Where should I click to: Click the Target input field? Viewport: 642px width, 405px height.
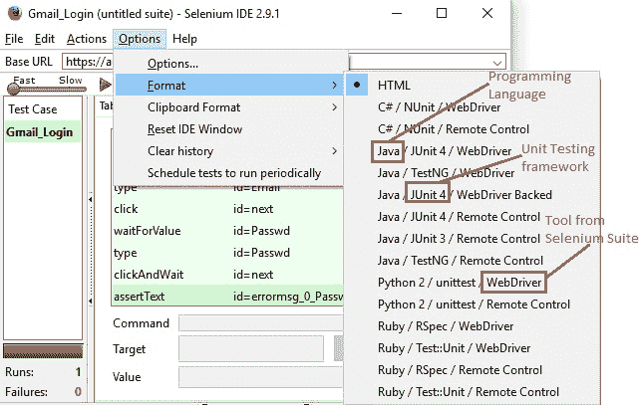251,348
